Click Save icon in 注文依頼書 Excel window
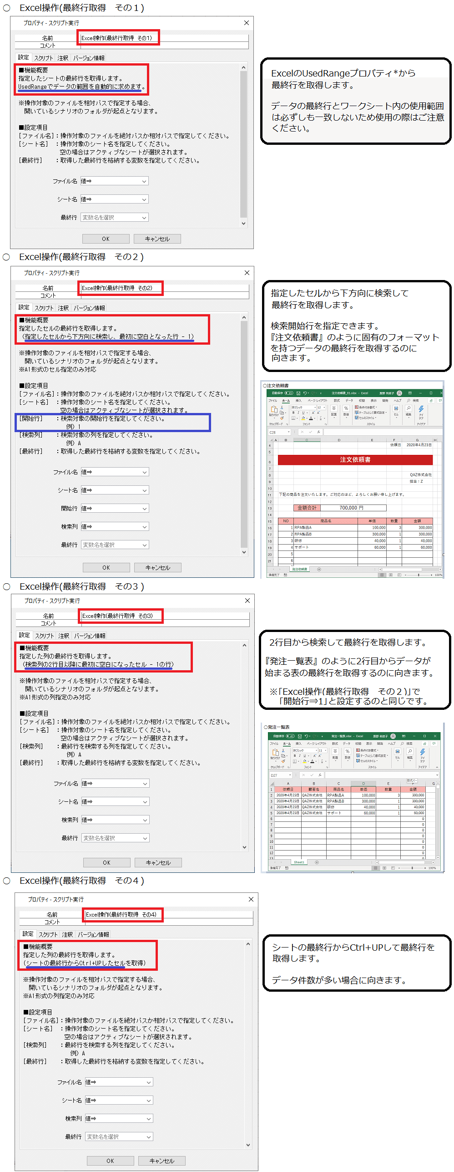The height and width of the screenshot is (1172, 454). point(298,393)
